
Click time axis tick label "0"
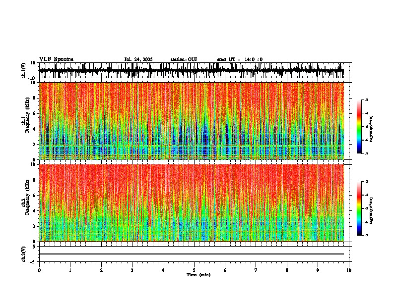39,270
